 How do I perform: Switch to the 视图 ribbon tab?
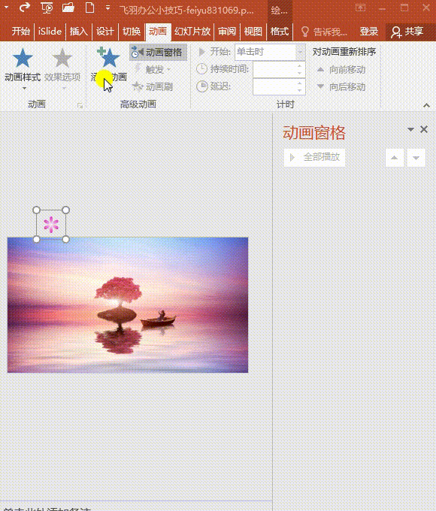coord(253,32)
